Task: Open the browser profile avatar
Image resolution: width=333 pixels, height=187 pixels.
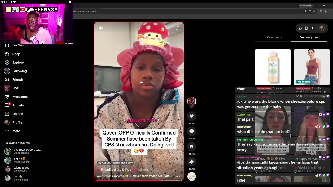Action: coord(325,11)
